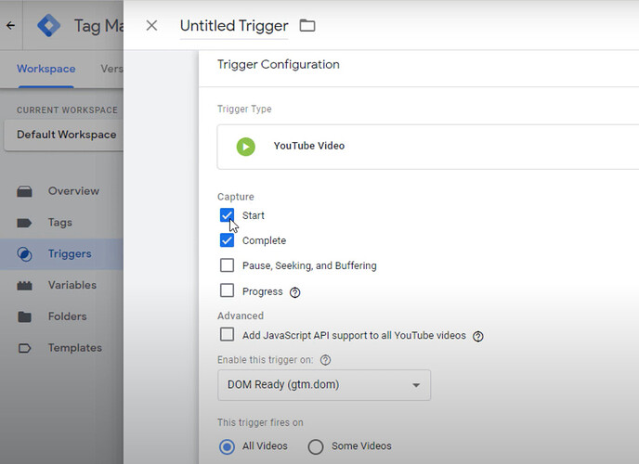
Task: Click the back arrow icon
Action: (x=10, y=26)
